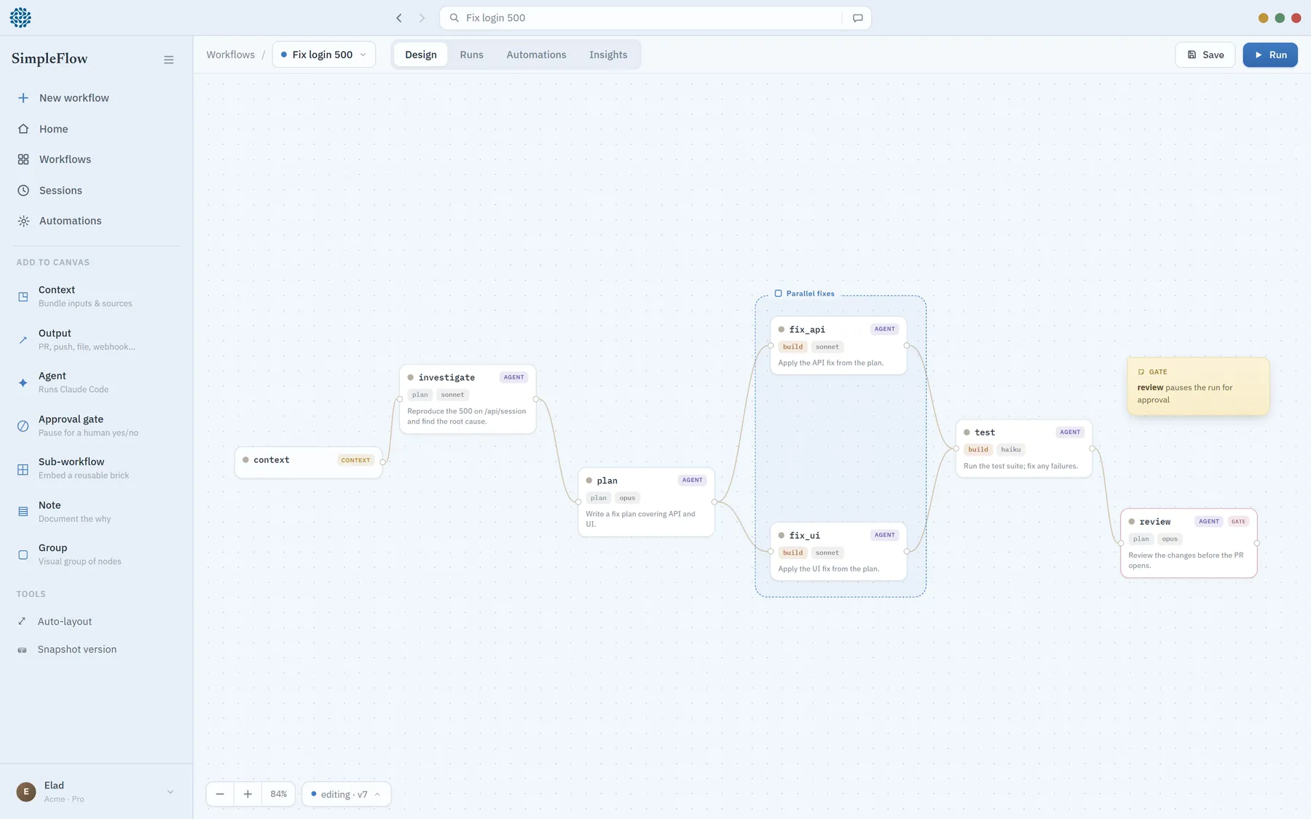
Task: Zoom out with the minus button
Action: coord(220,794)
